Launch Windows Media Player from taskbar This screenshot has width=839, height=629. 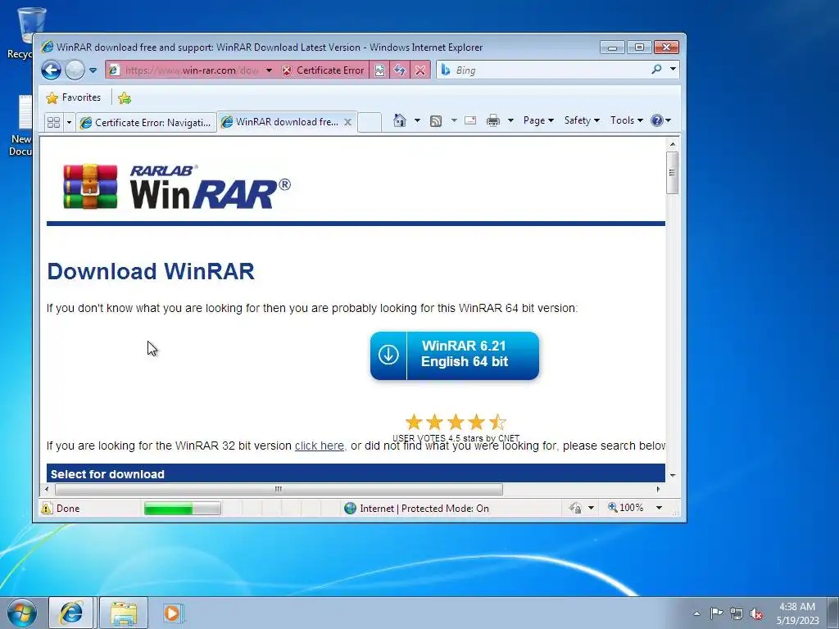173,613
